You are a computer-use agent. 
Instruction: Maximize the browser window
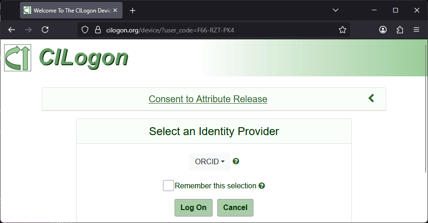click(395, 10)
